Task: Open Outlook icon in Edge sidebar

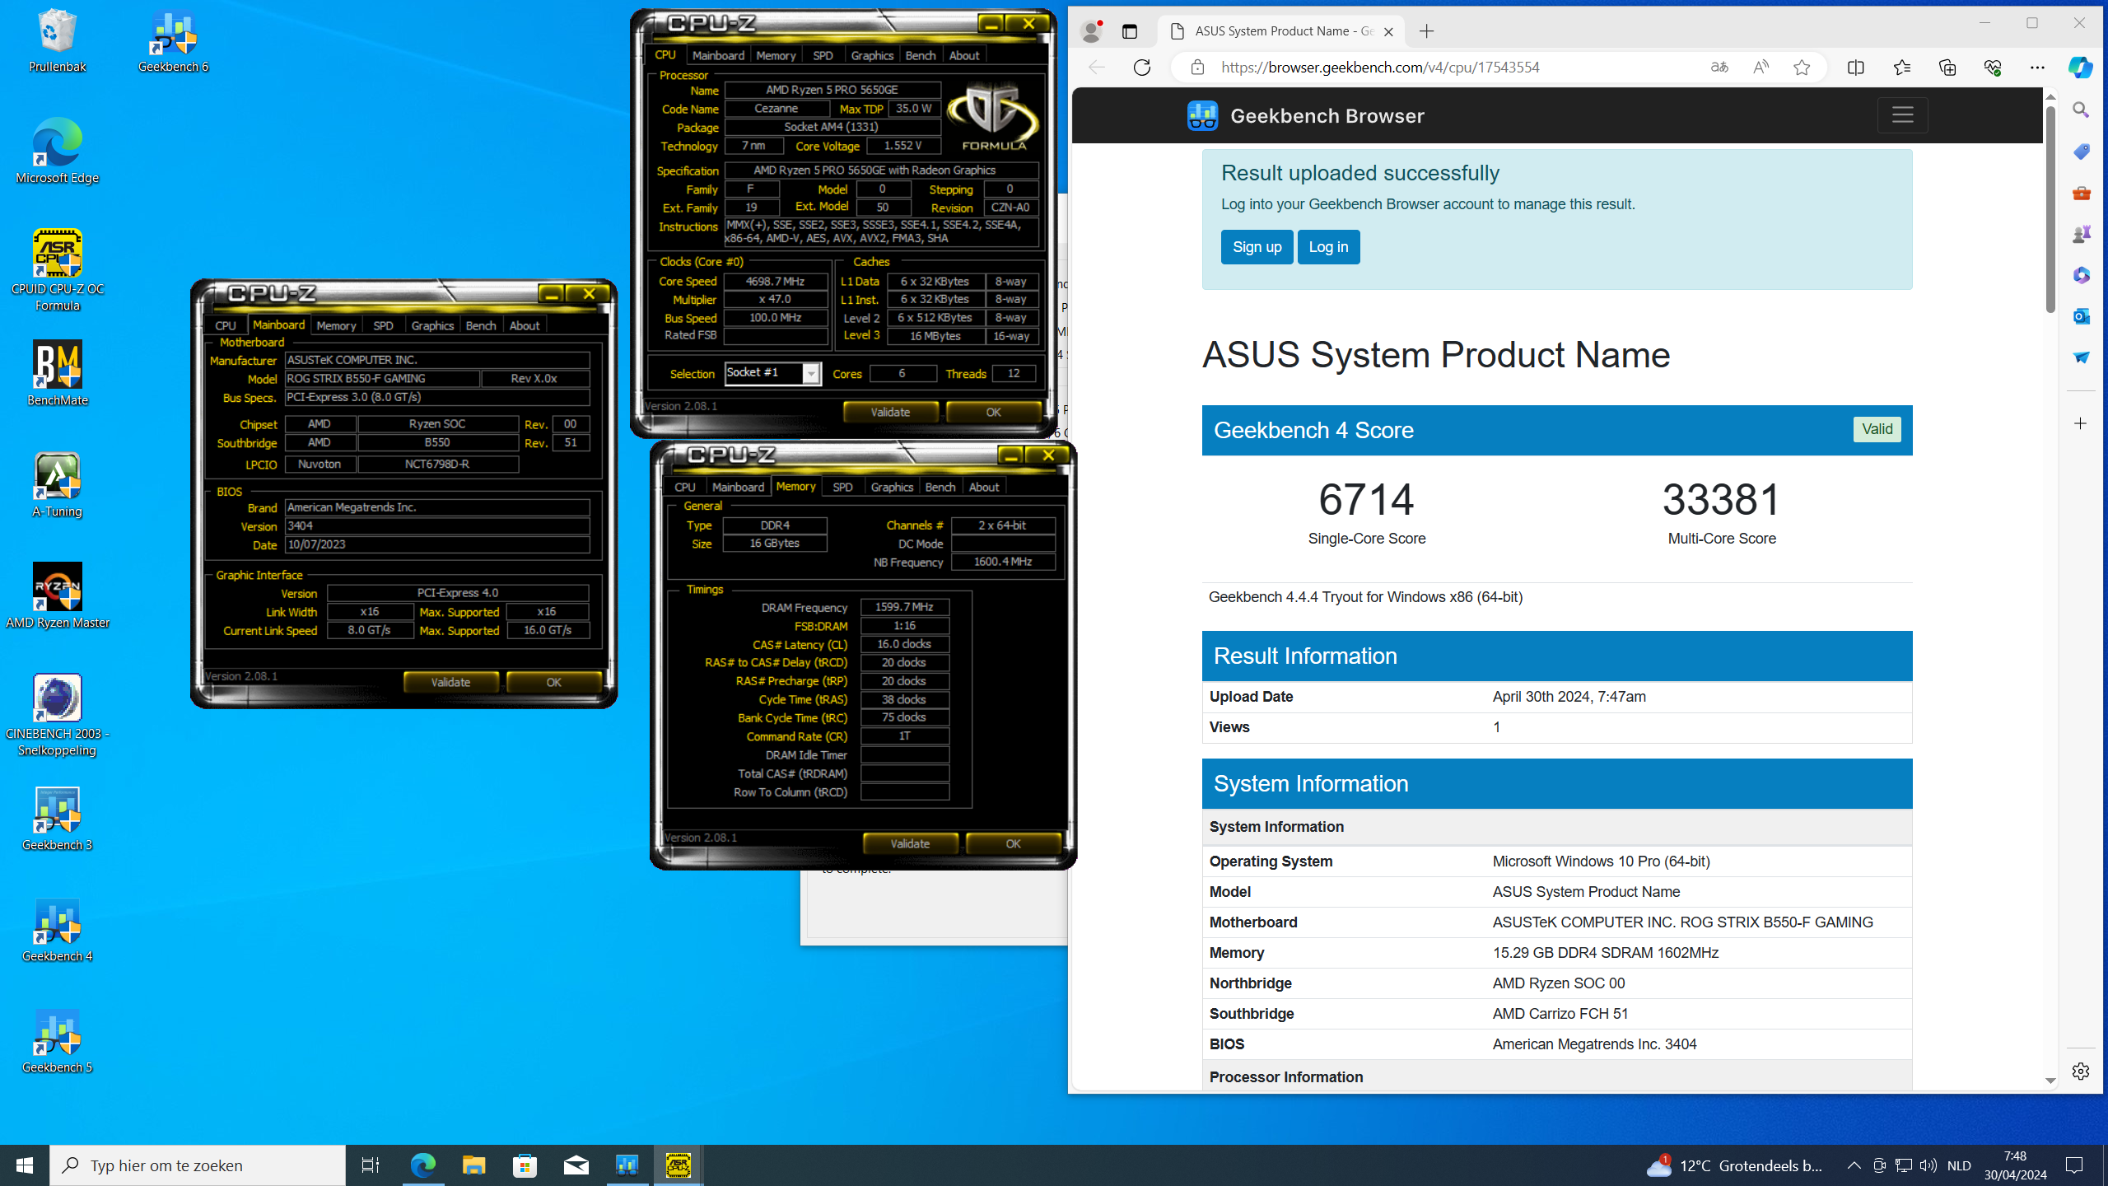Action: [2081, 316]
